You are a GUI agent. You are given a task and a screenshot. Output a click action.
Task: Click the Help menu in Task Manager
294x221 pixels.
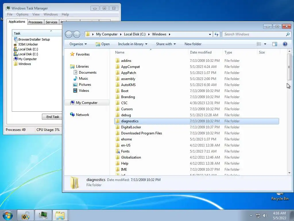[65, 14]
